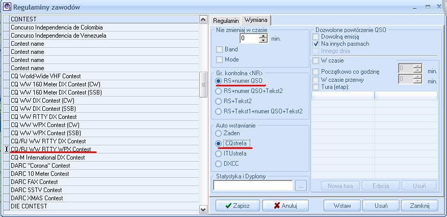Image resolution: width=447 pixels, height=217 pixels.
Task: Close the Regulaminy zawodów window
Action: click(438, 7)
